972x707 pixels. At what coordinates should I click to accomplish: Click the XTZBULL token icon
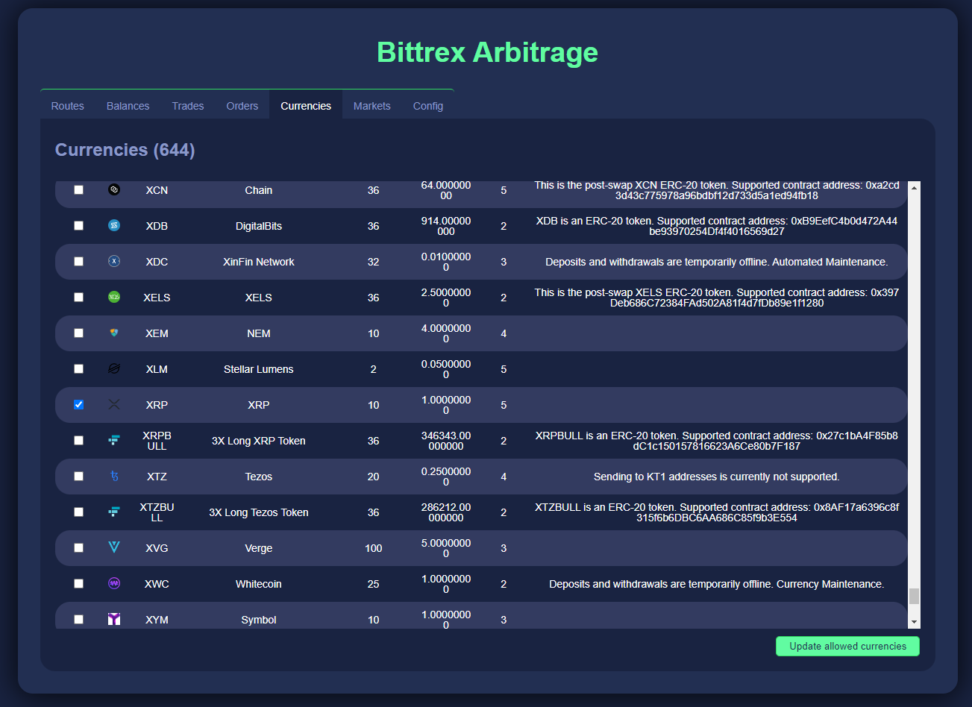point(114,512)
